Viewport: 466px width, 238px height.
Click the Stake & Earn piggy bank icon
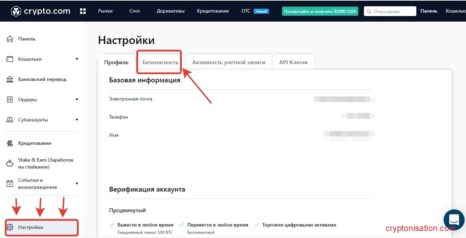pos(10,163)
